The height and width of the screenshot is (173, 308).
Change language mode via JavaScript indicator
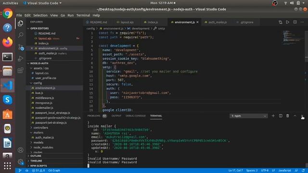[284, 171]
